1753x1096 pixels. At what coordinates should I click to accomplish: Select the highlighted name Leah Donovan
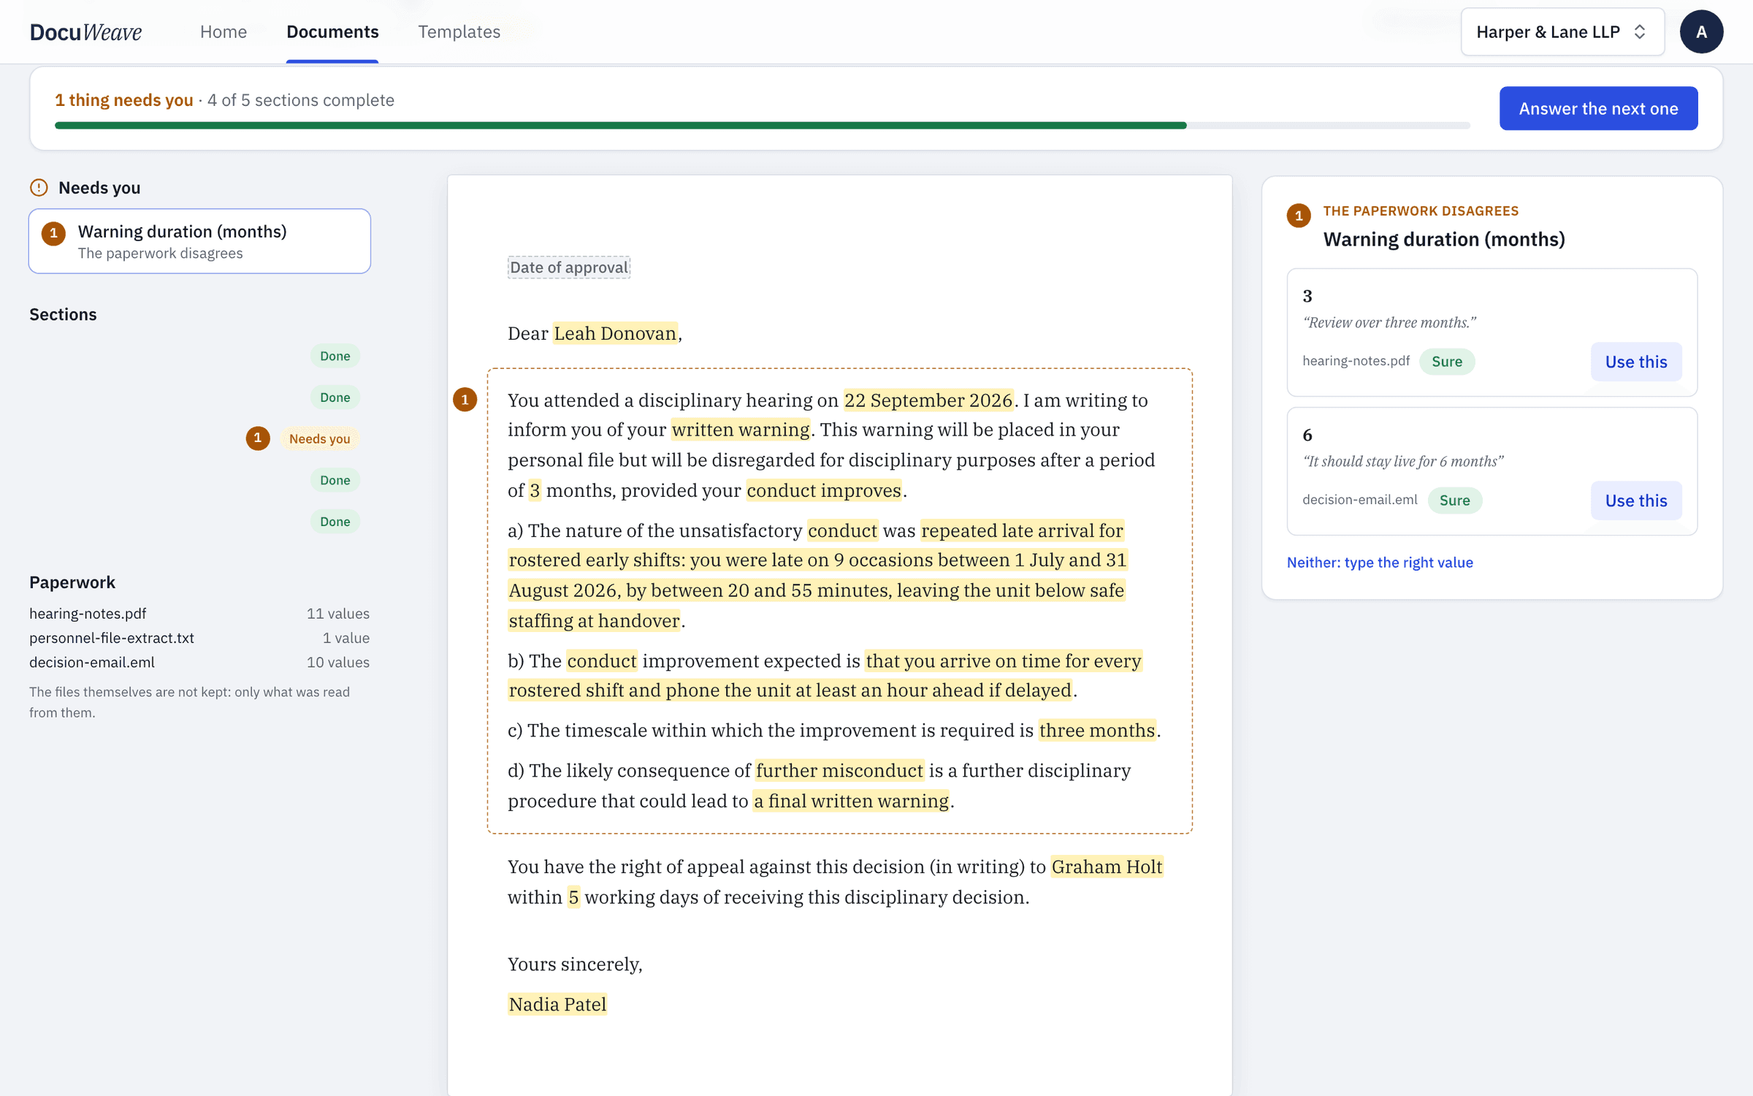615,333
